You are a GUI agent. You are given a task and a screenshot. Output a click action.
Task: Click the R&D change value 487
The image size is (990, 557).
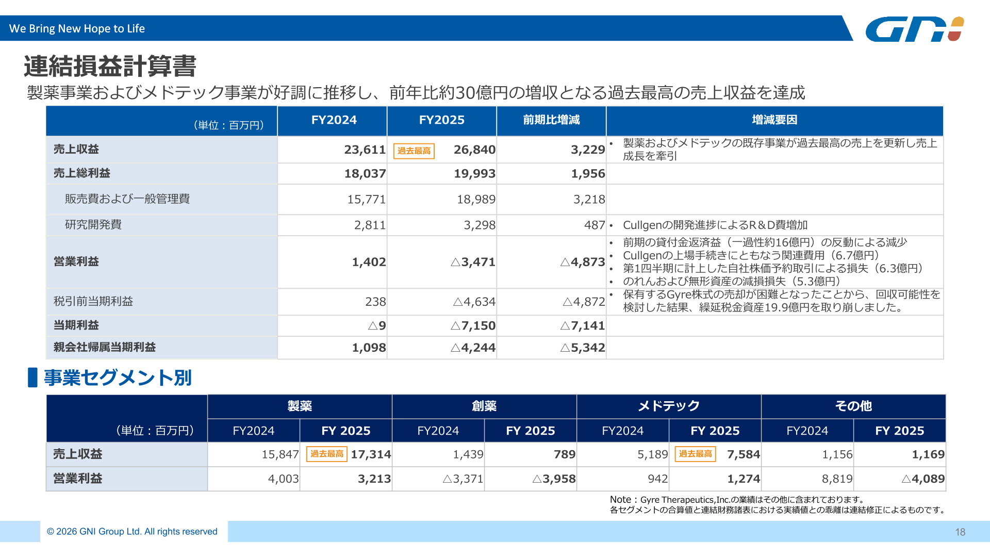[x=595, y=225]
